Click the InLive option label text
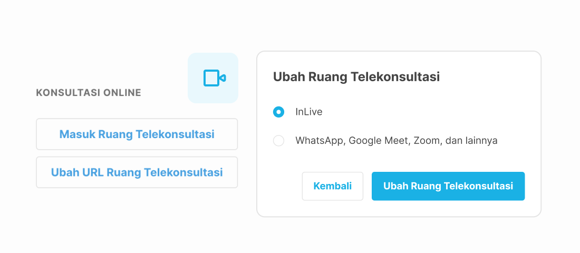The height and width of the screenshot is (253, 580). (309, 112)
